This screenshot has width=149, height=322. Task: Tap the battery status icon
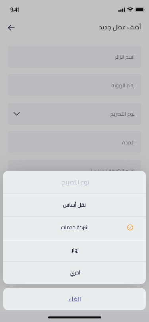pyautogui.click(x=140, y=10)
